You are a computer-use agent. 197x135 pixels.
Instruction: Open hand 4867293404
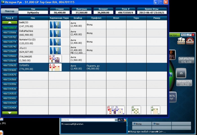click(10, 108)
